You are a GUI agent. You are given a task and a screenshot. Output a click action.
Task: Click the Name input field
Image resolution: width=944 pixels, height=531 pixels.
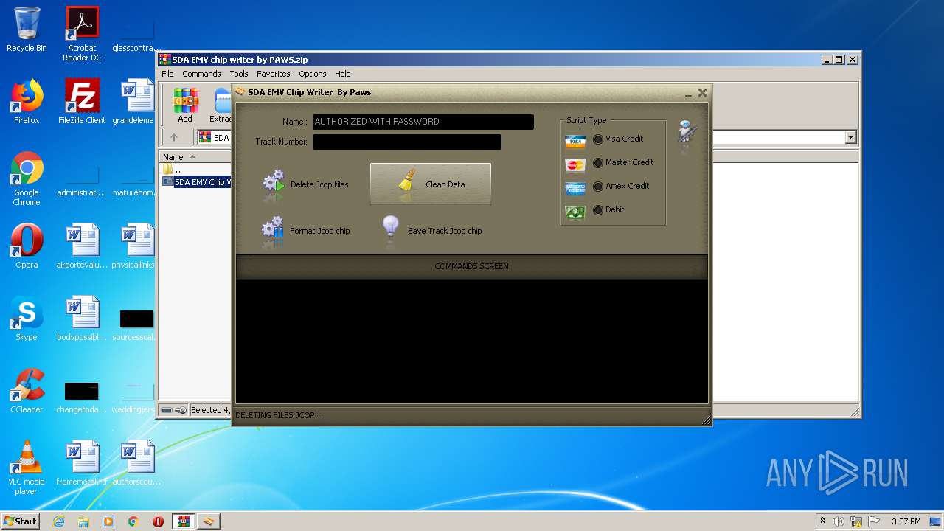423,122
